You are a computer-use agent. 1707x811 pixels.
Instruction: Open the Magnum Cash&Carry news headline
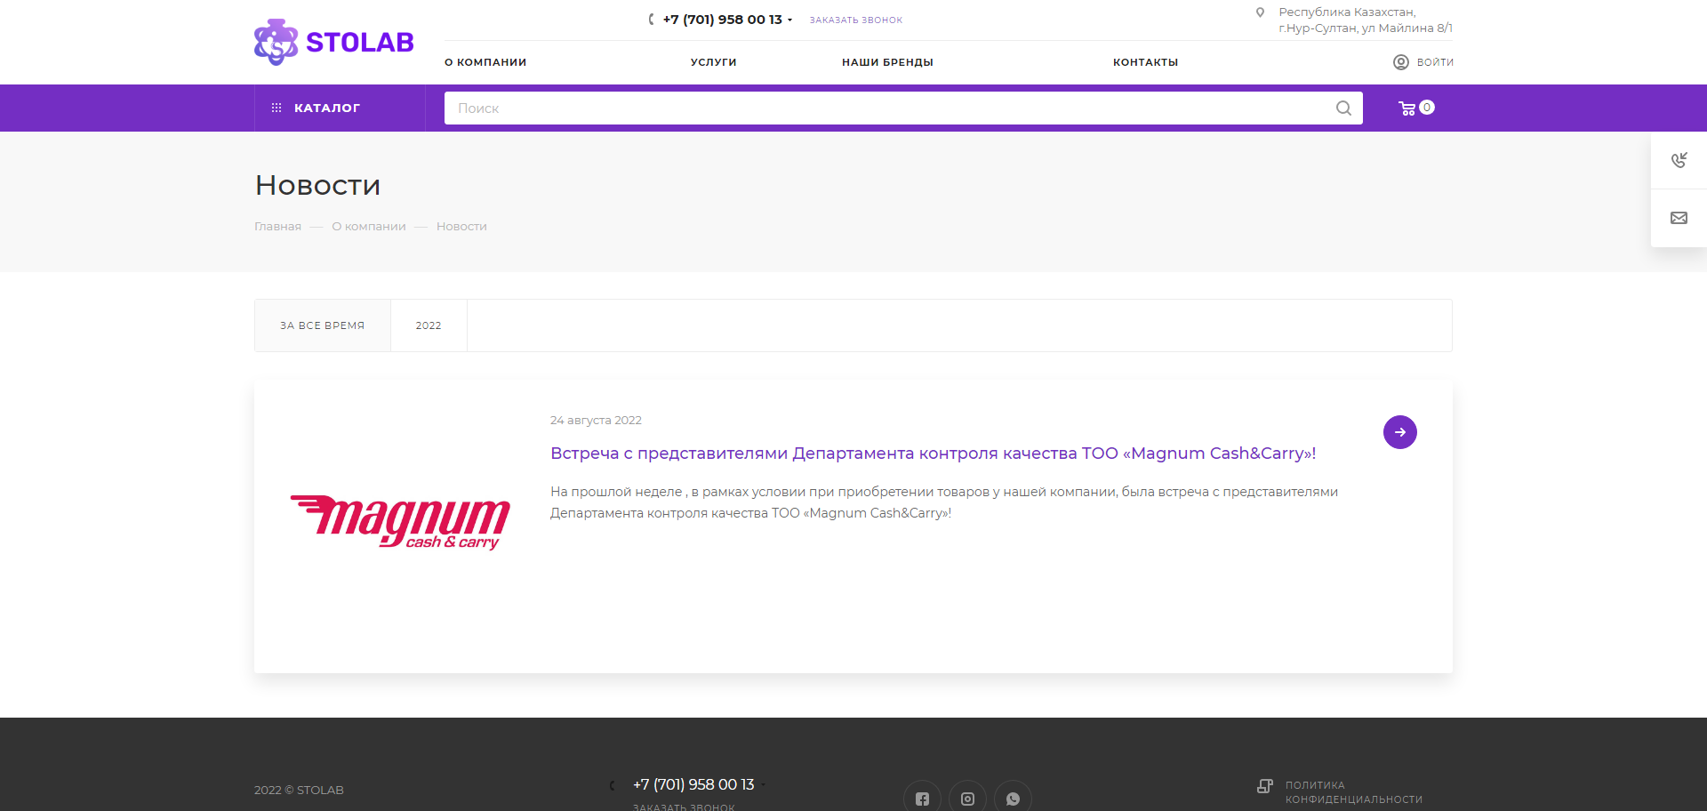[x=933, y=454]
